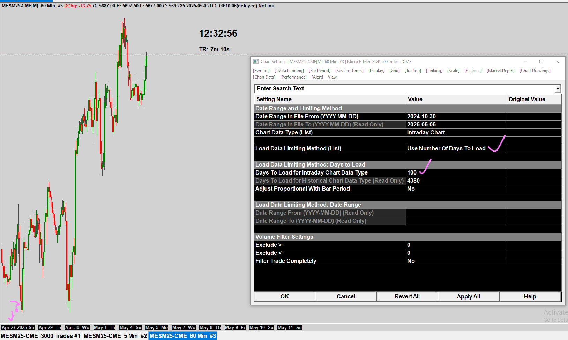
Task: Open the Load Data Limiting Method list value
Action: pos(456,149)
